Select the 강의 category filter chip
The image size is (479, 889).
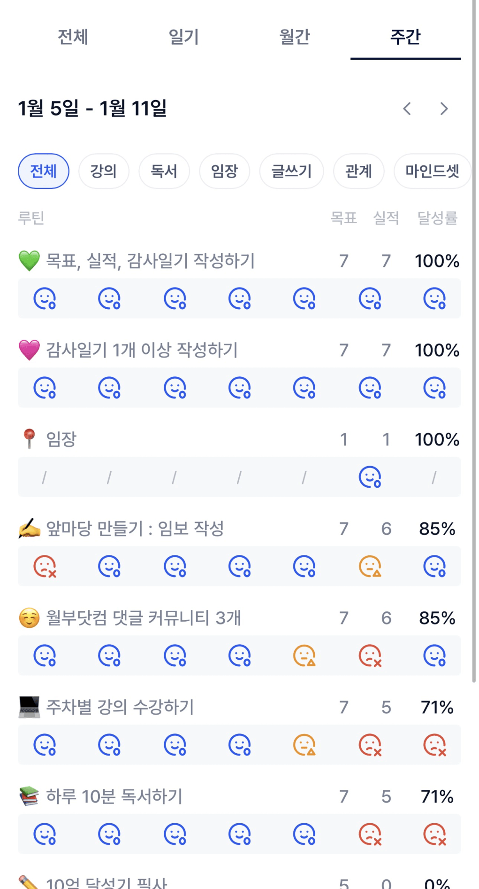pyautogui.click(x=104, y=171)
